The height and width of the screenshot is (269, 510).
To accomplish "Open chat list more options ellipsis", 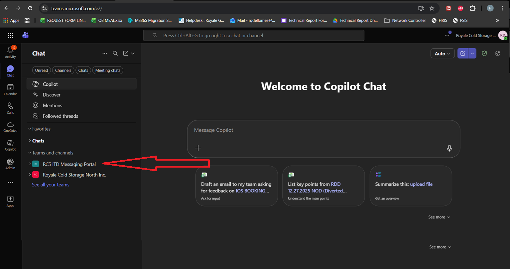I will coord(105,53).
